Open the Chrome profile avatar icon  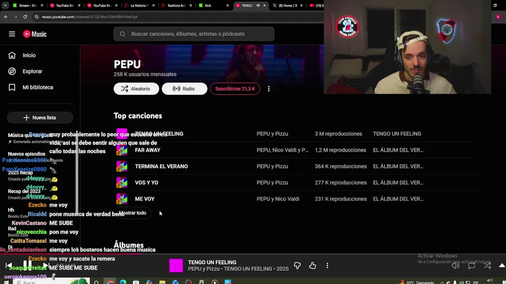click(498, 17)
